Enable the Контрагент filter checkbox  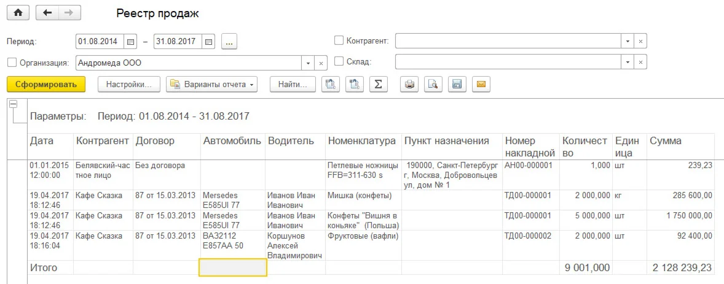point(339,40)
